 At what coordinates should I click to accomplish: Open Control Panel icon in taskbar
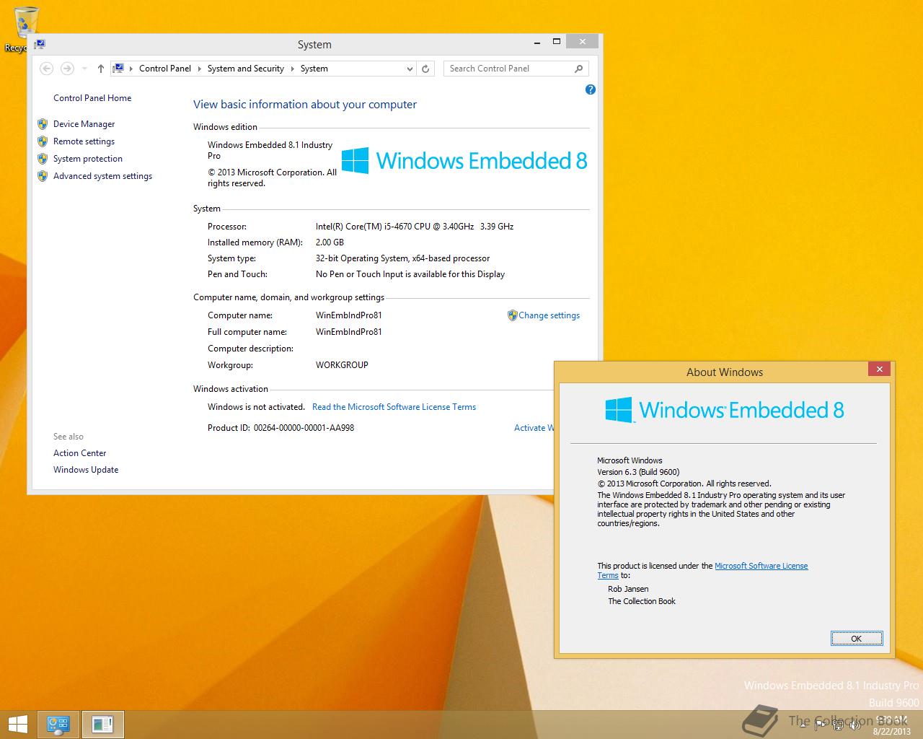click(58, 725)
